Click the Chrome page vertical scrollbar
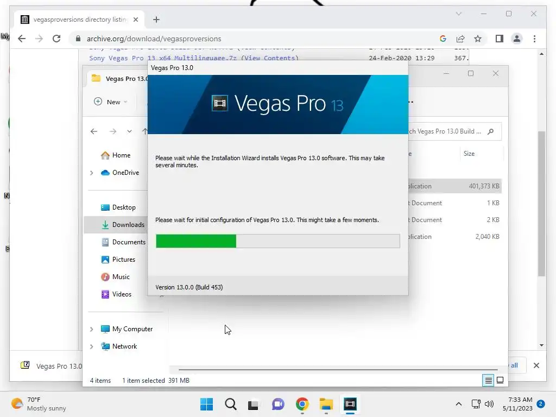556x417 pixels. (541, 204)
